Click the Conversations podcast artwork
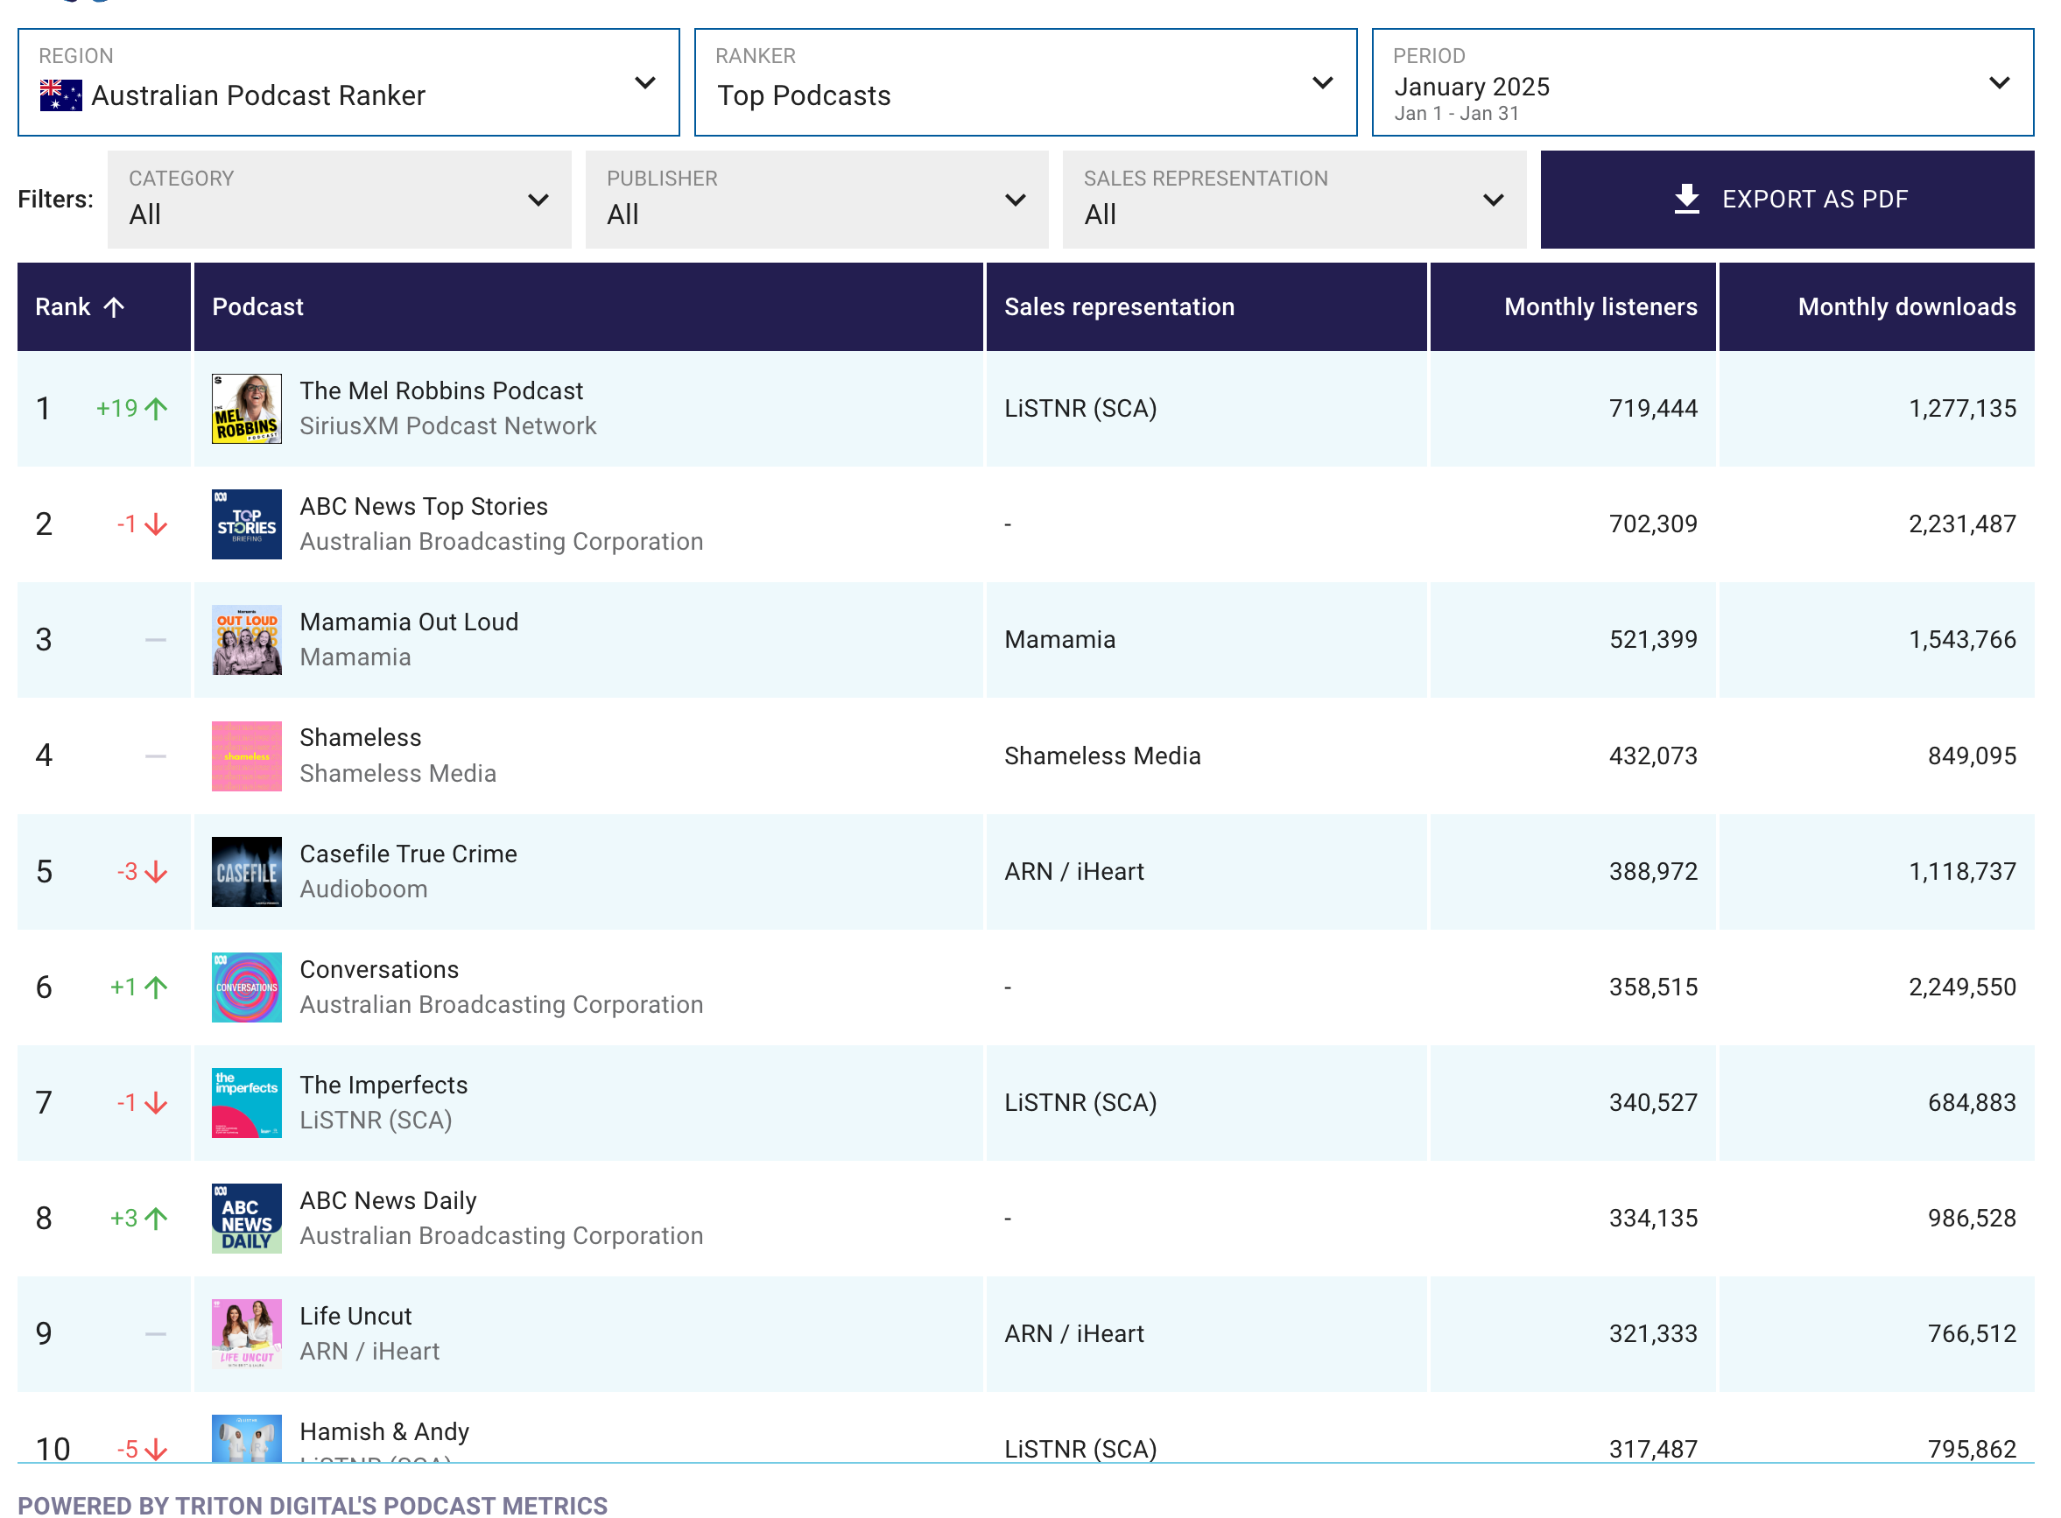This screenshot has height=1518, width=2061. (x=246, y=987)
